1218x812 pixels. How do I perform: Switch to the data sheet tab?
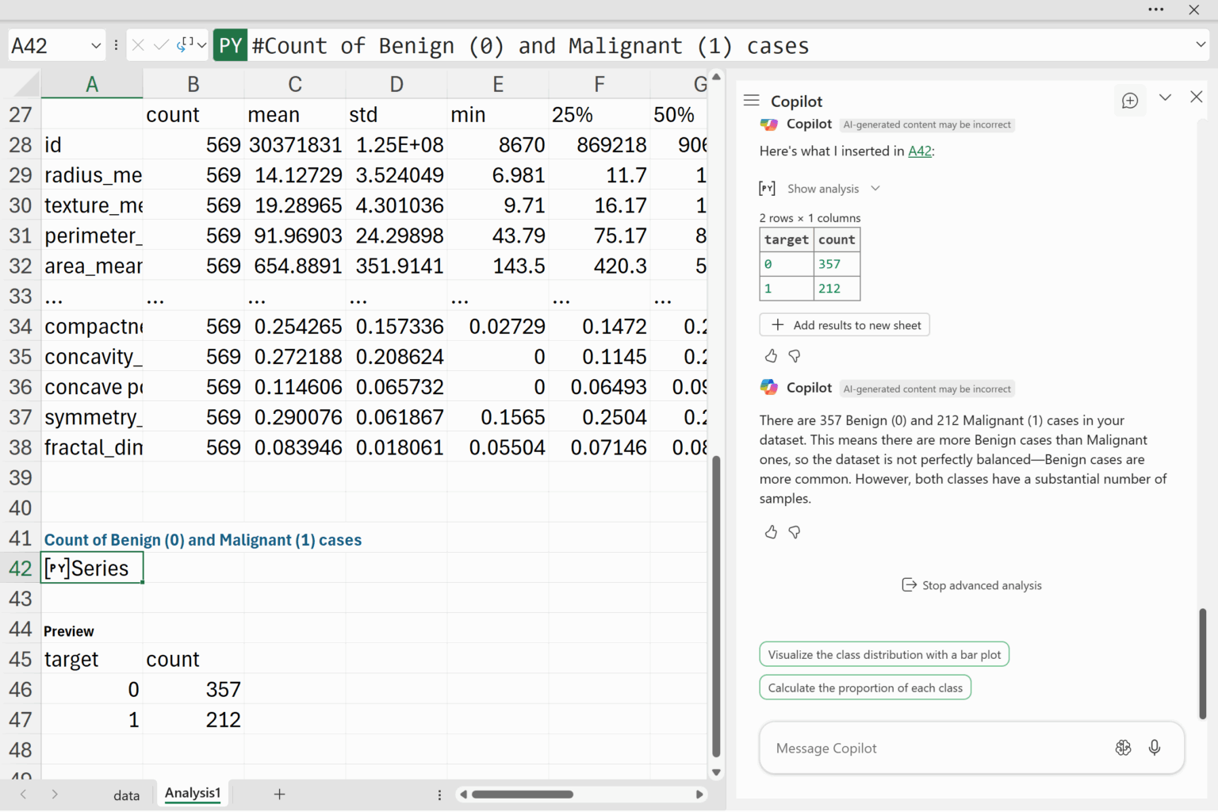pyautogui.click(x=126, y=795)
